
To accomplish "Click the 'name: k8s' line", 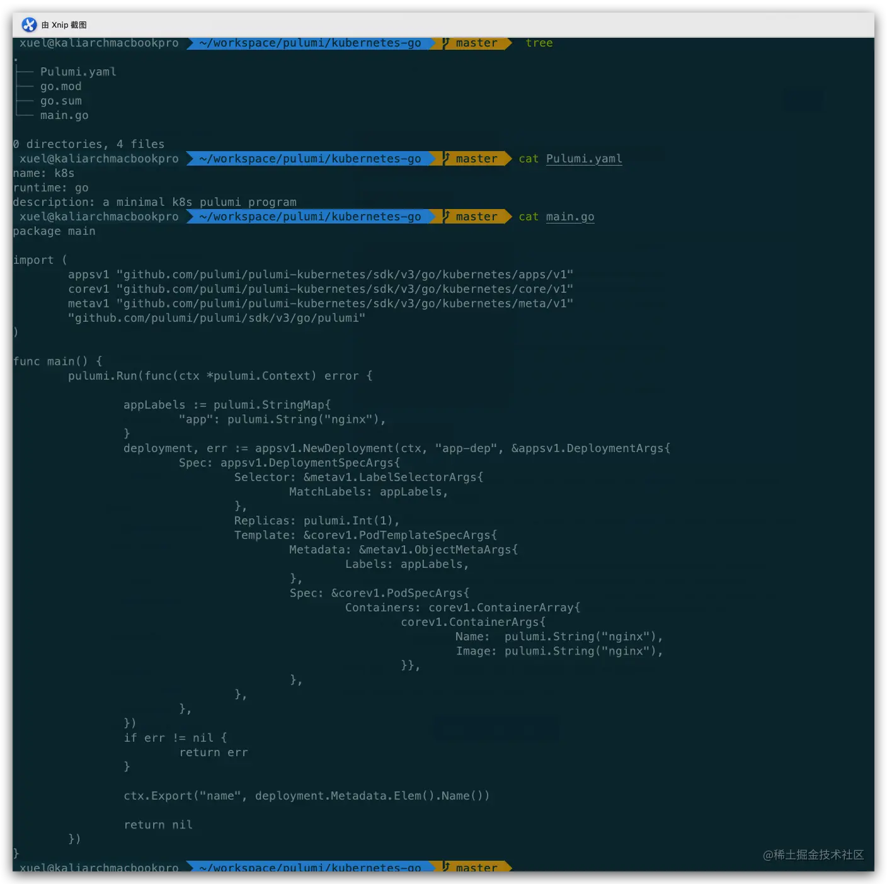I will (x=43, y=173).
